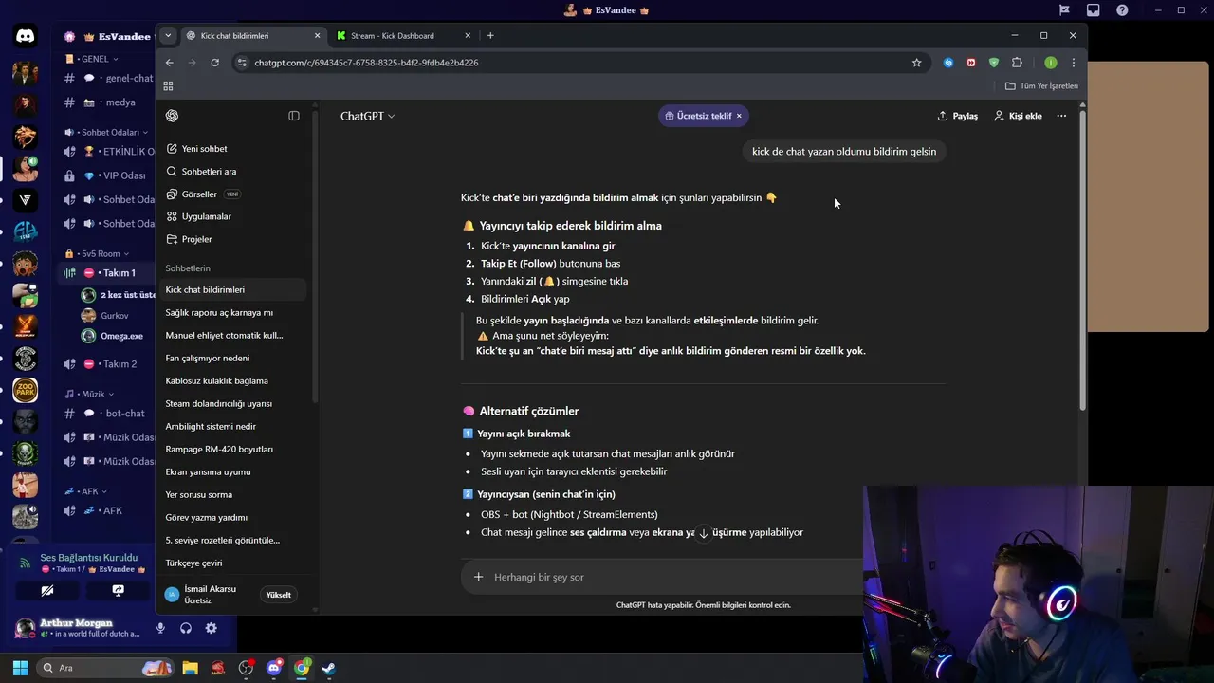Toggle Discord camera in voice panel
This screenshot has height=683, width=1214.
pos(47,590)
